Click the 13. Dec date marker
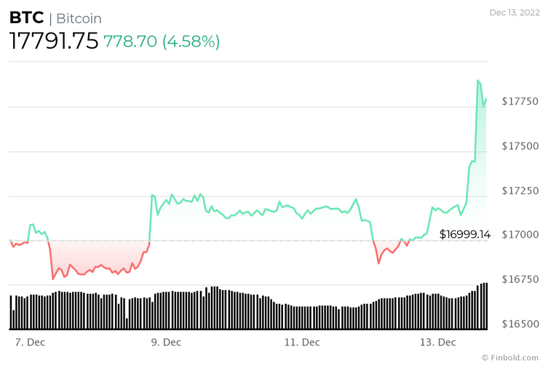This screenshot has height=365, width=548. pos(437,342)
